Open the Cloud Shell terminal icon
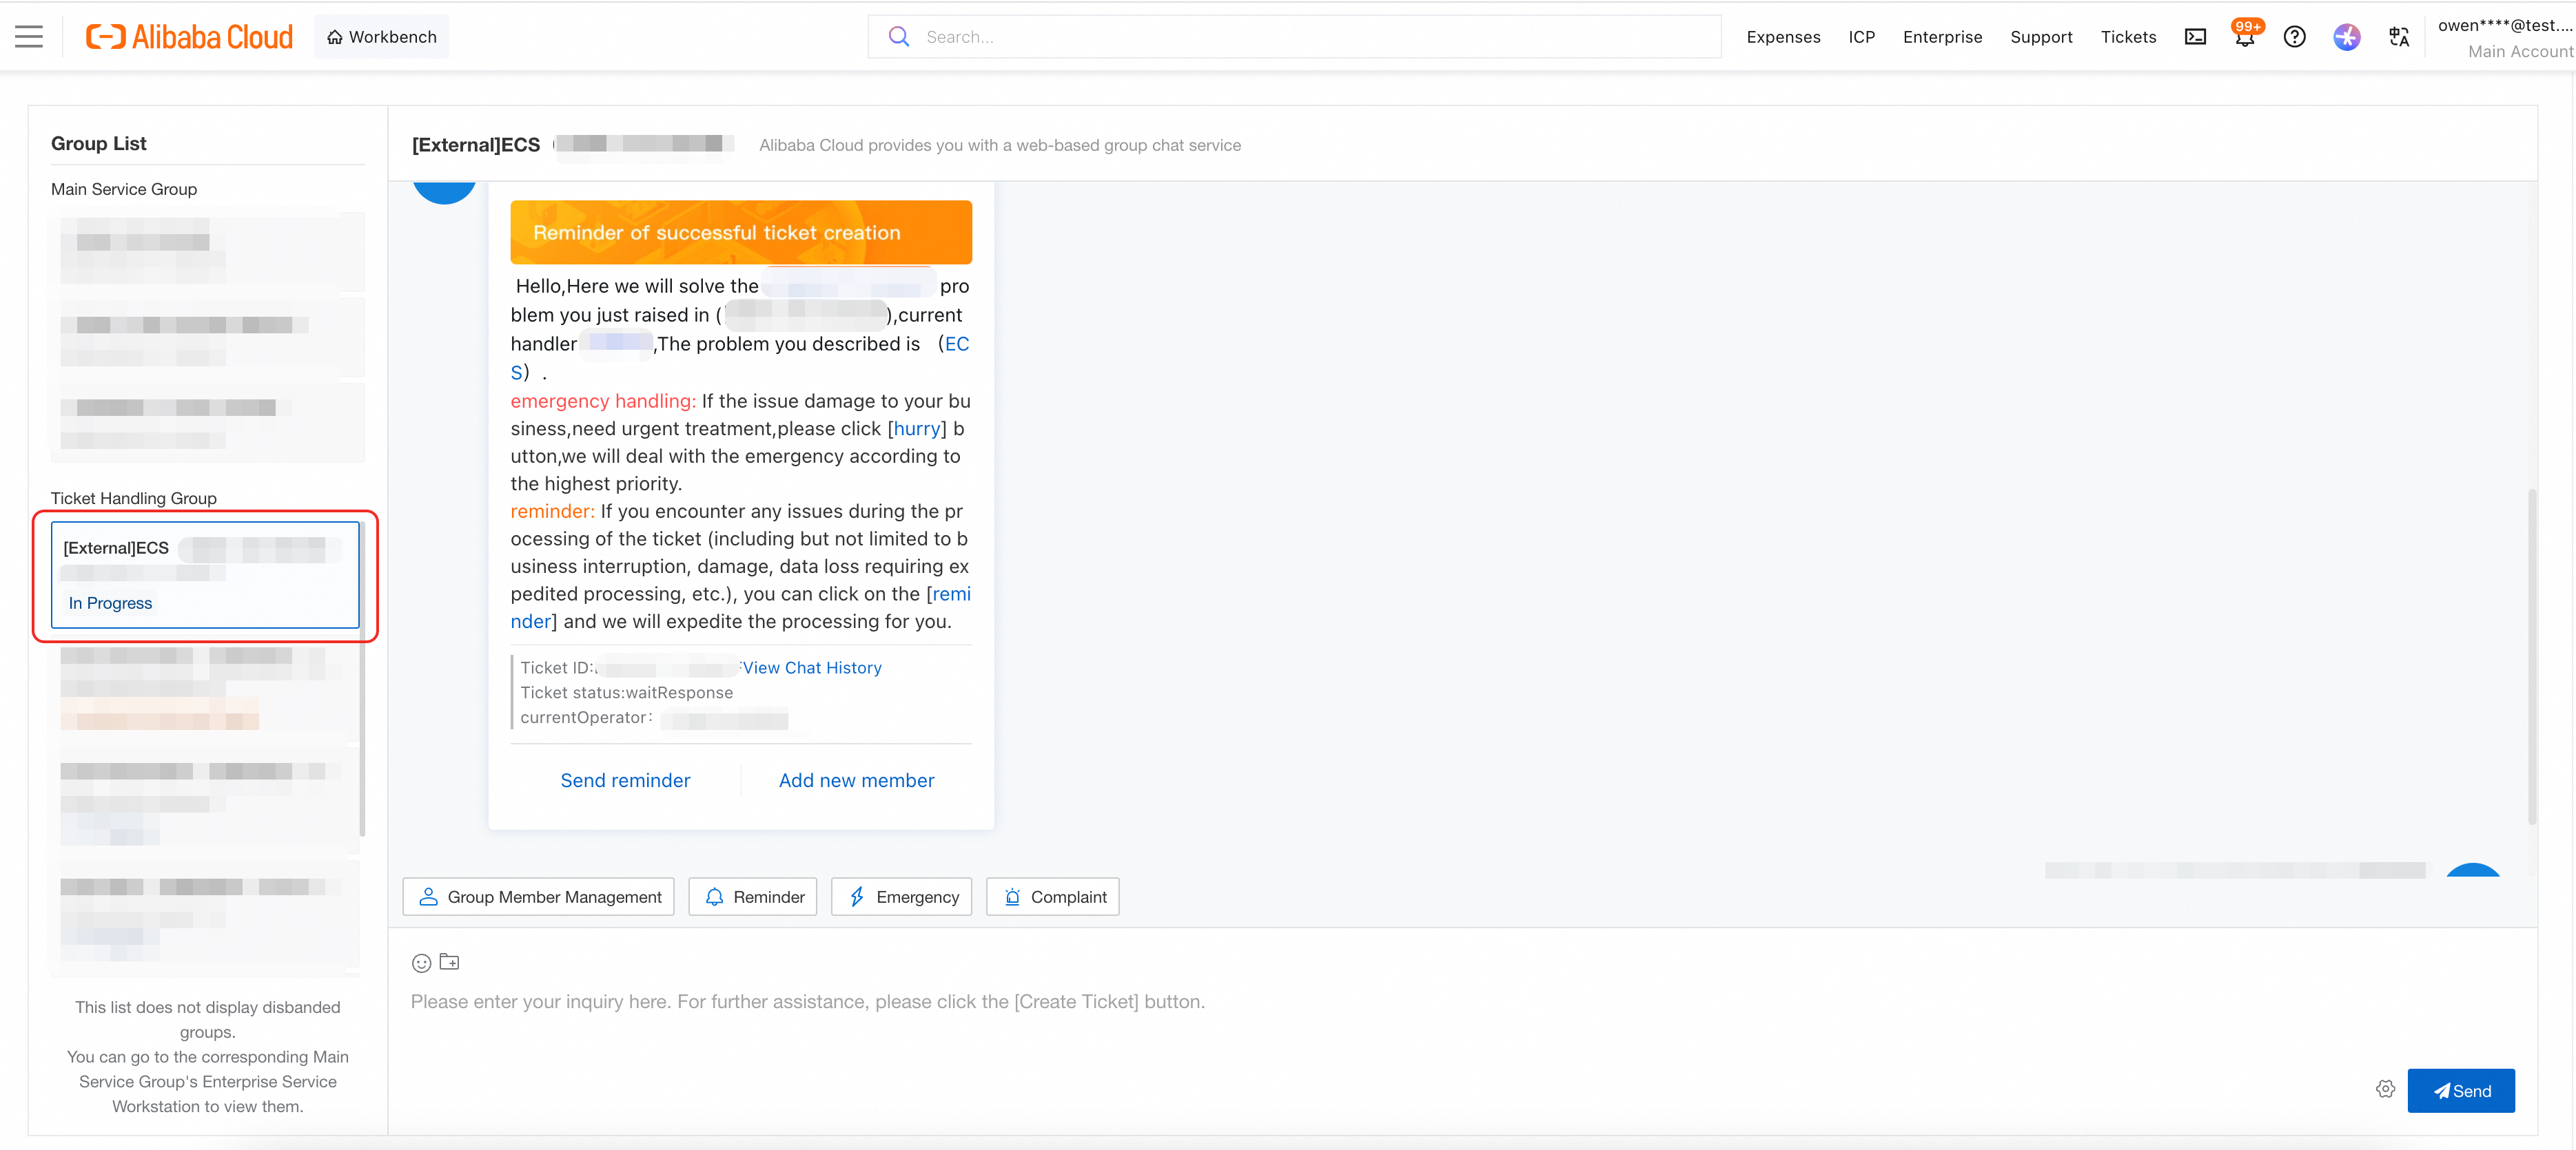The image size is (2576, 1150). click(2195, 37)
